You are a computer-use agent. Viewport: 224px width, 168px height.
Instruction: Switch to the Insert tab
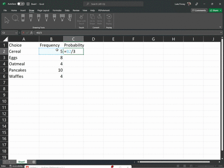tap(23, 10)
